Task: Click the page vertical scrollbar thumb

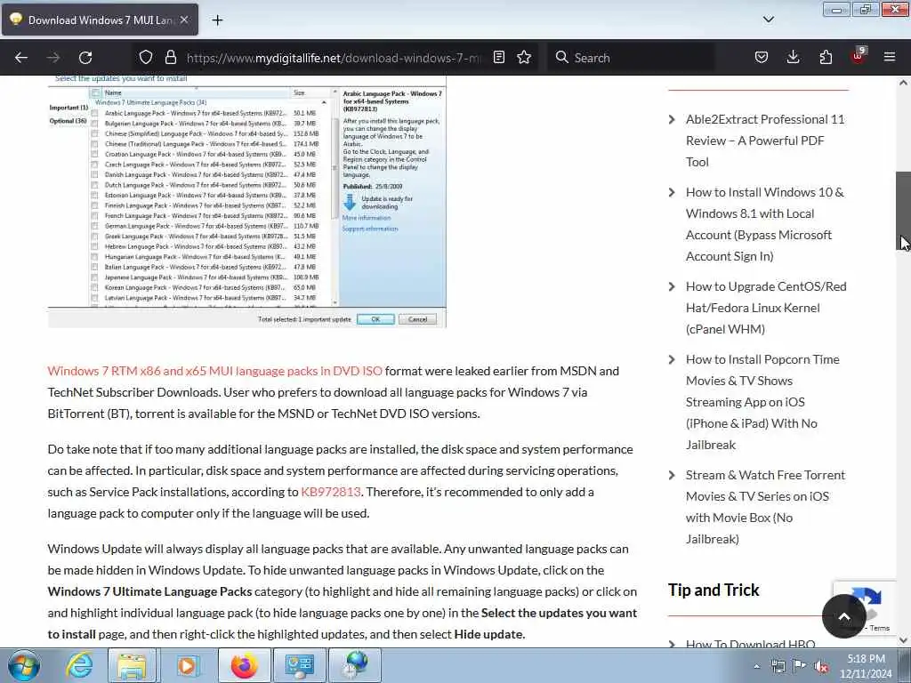Action: click(x=903, y=211)
